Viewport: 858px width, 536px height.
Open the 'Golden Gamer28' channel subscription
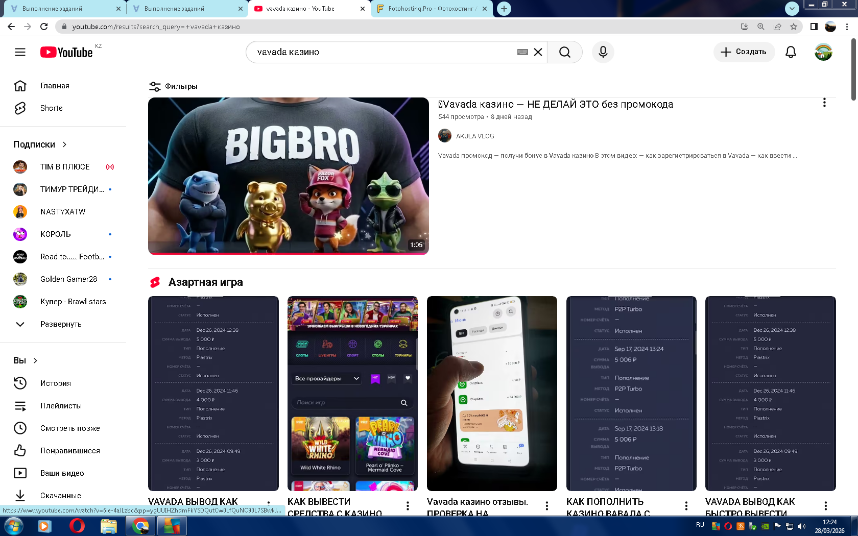(x=63, y=279)
